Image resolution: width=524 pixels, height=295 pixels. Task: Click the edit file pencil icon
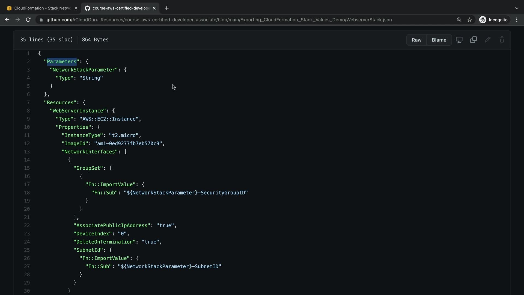pyautogui.click(x=488, y=40)
